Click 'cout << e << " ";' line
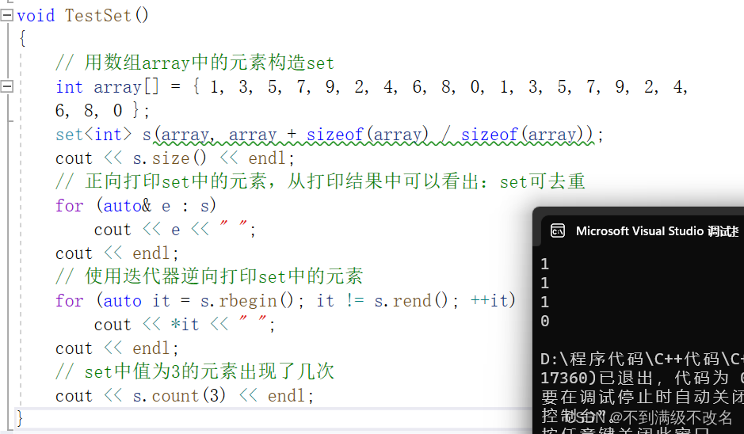The width and height of the screenshot is (744, 434). point(174,230)
